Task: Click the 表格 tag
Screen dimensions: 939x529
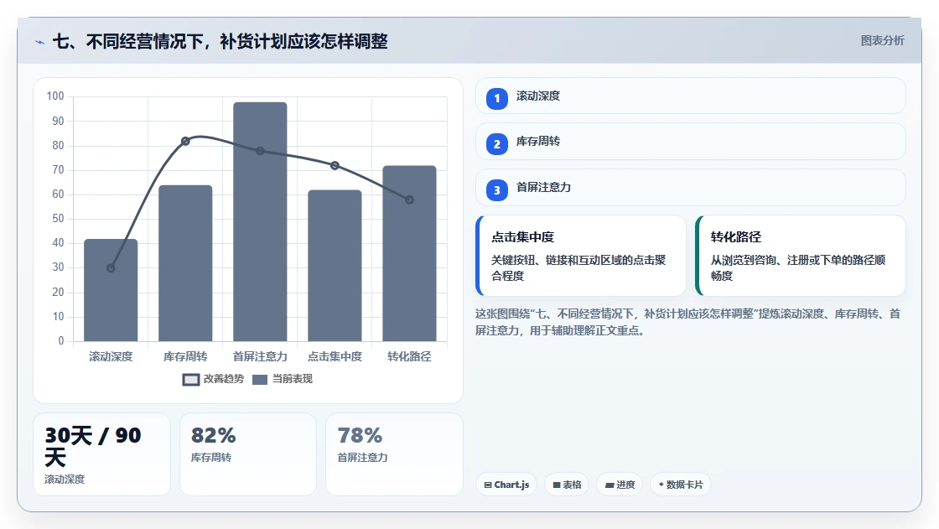Action: coord(567,485)
